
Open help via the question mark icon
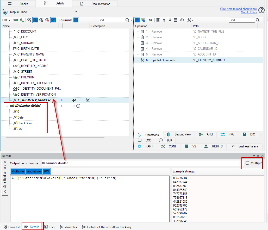click(x=261, y=10)
